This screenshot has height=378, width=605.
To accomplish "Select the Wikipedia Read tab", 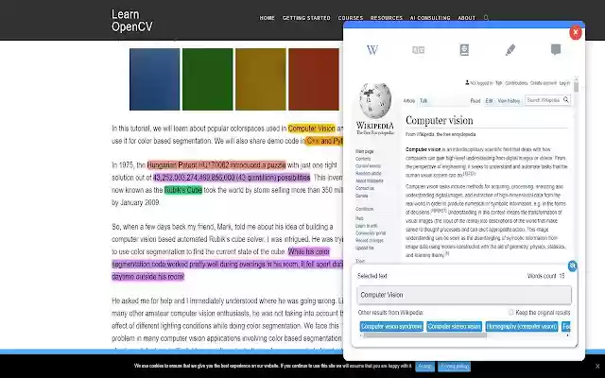I will (475, 101).
